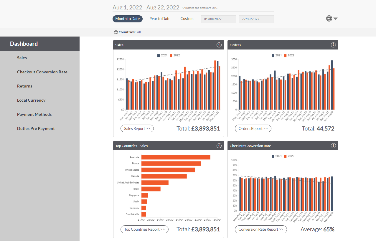This screenshot has width=376, height=241.
Task: Select the Month to Date range
Action: (128, 19)
